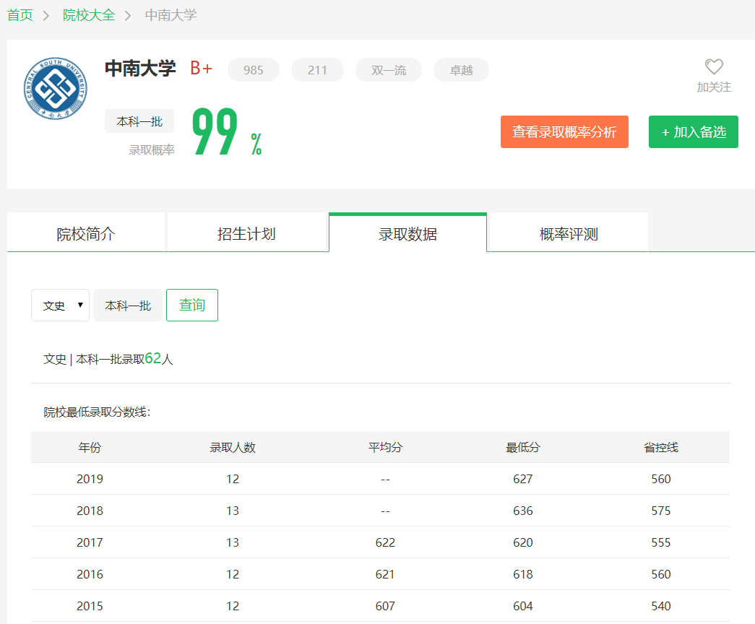Click minimum score 620 in 2017 row

523,542
